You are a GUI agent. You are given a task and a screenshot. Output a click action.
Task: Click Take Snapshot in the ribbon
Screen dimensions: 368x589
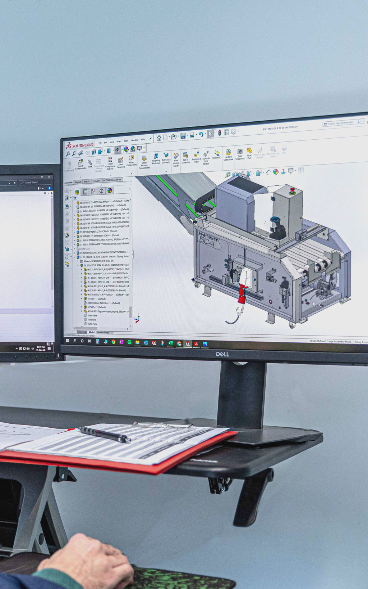(x=240, y=153)
